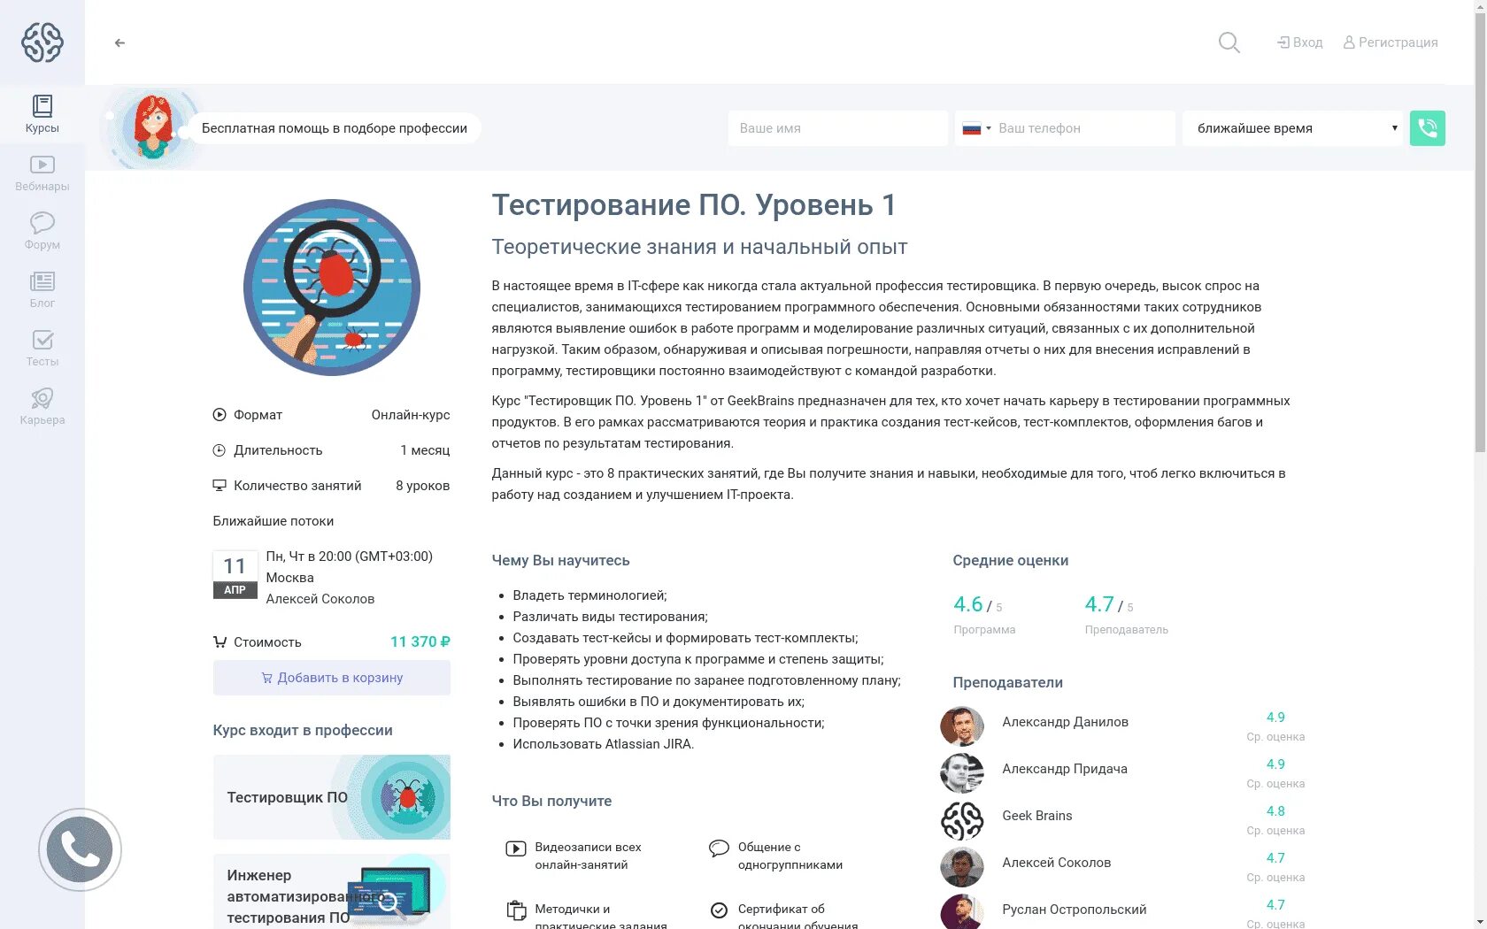Click Алексей Соколов's avatar in teachers list
The image size is (1487, 929).
(x=962, y=867)
